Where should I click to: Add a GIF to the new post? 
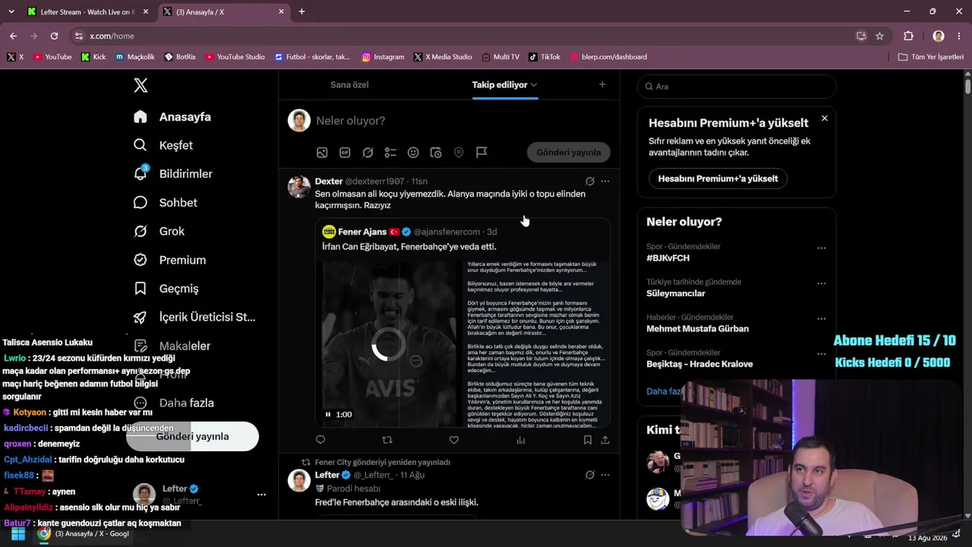click(x=345, y=153)
